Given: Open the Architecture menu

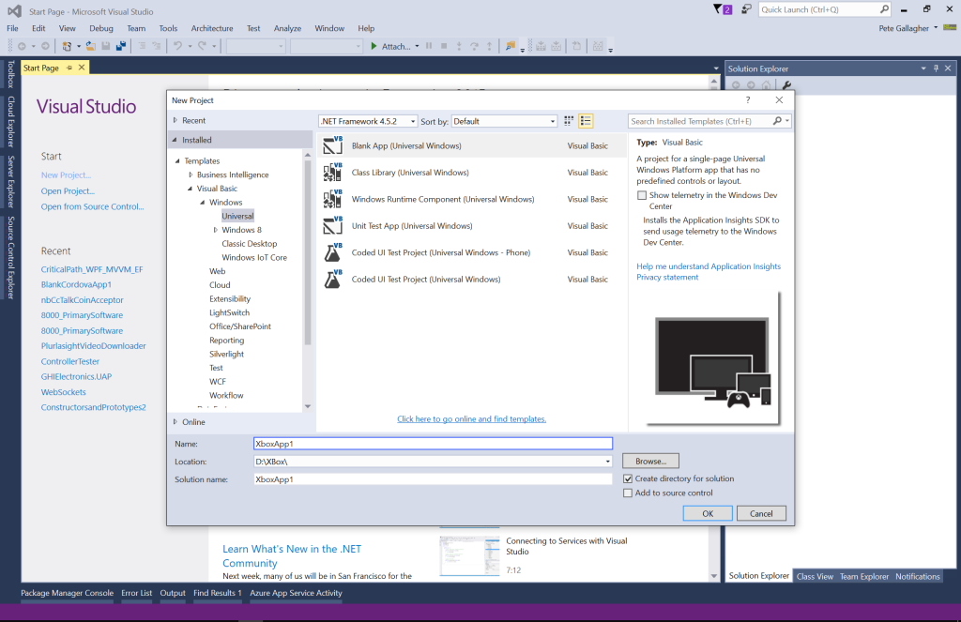Looking at the screenshot, I should pyautogui.click(x=212, y=28).
